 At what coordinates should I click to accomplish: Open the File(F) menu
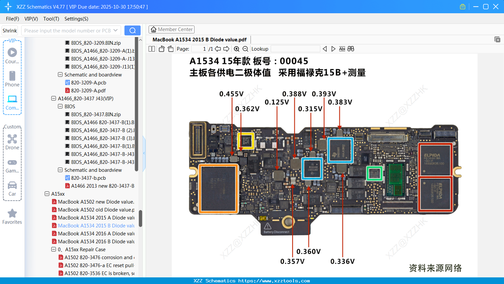tap(13, 19)
